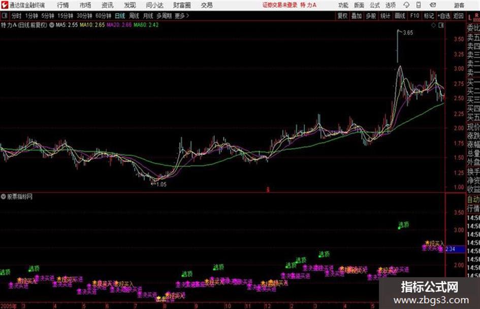This screenshot has height=309, width=480.
Task: Open the 交易 menu
Action: pos(207,5)
